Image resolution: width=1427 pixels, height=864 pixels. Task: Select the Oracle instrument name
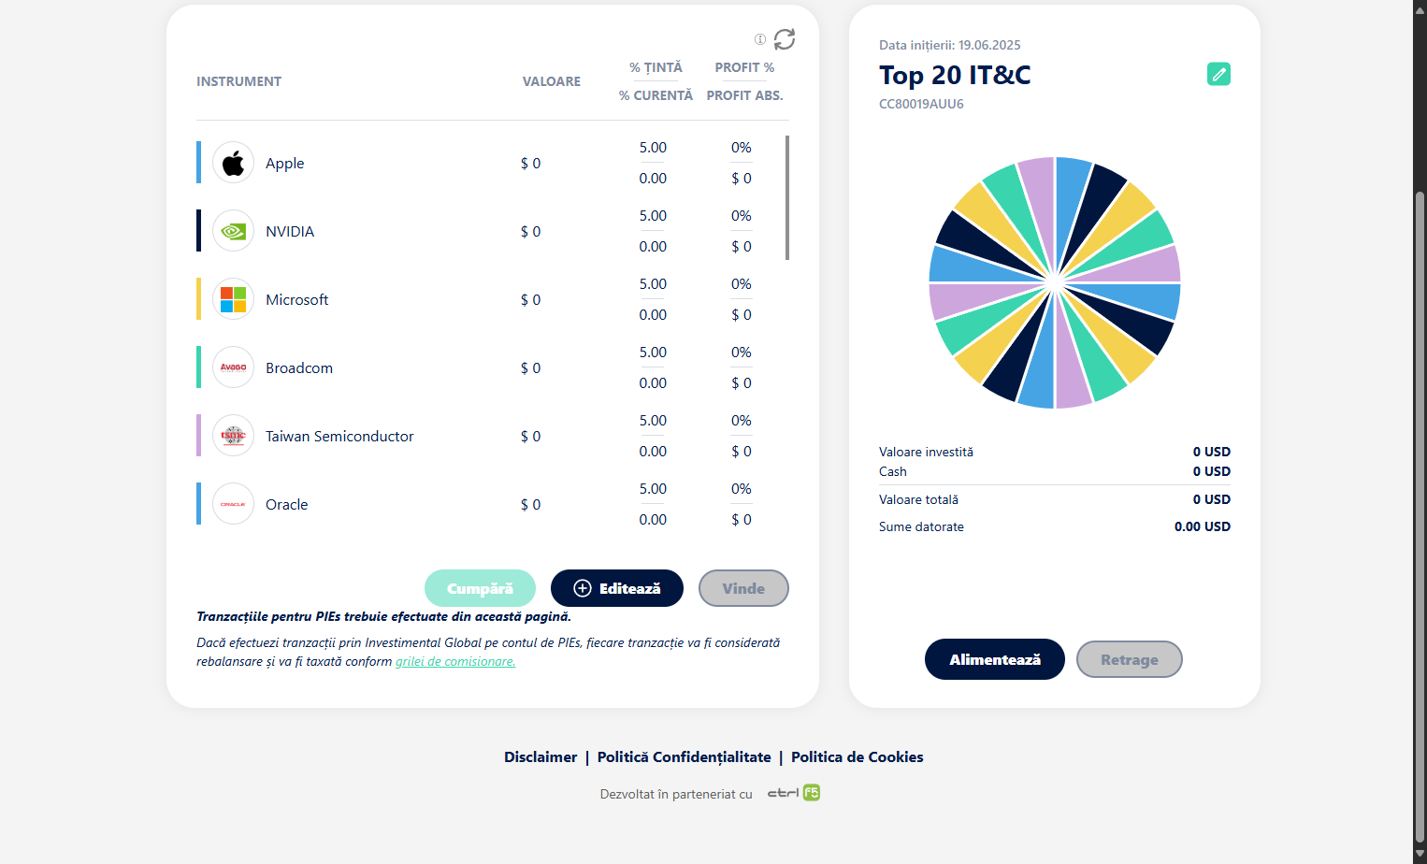click(286, 504)
